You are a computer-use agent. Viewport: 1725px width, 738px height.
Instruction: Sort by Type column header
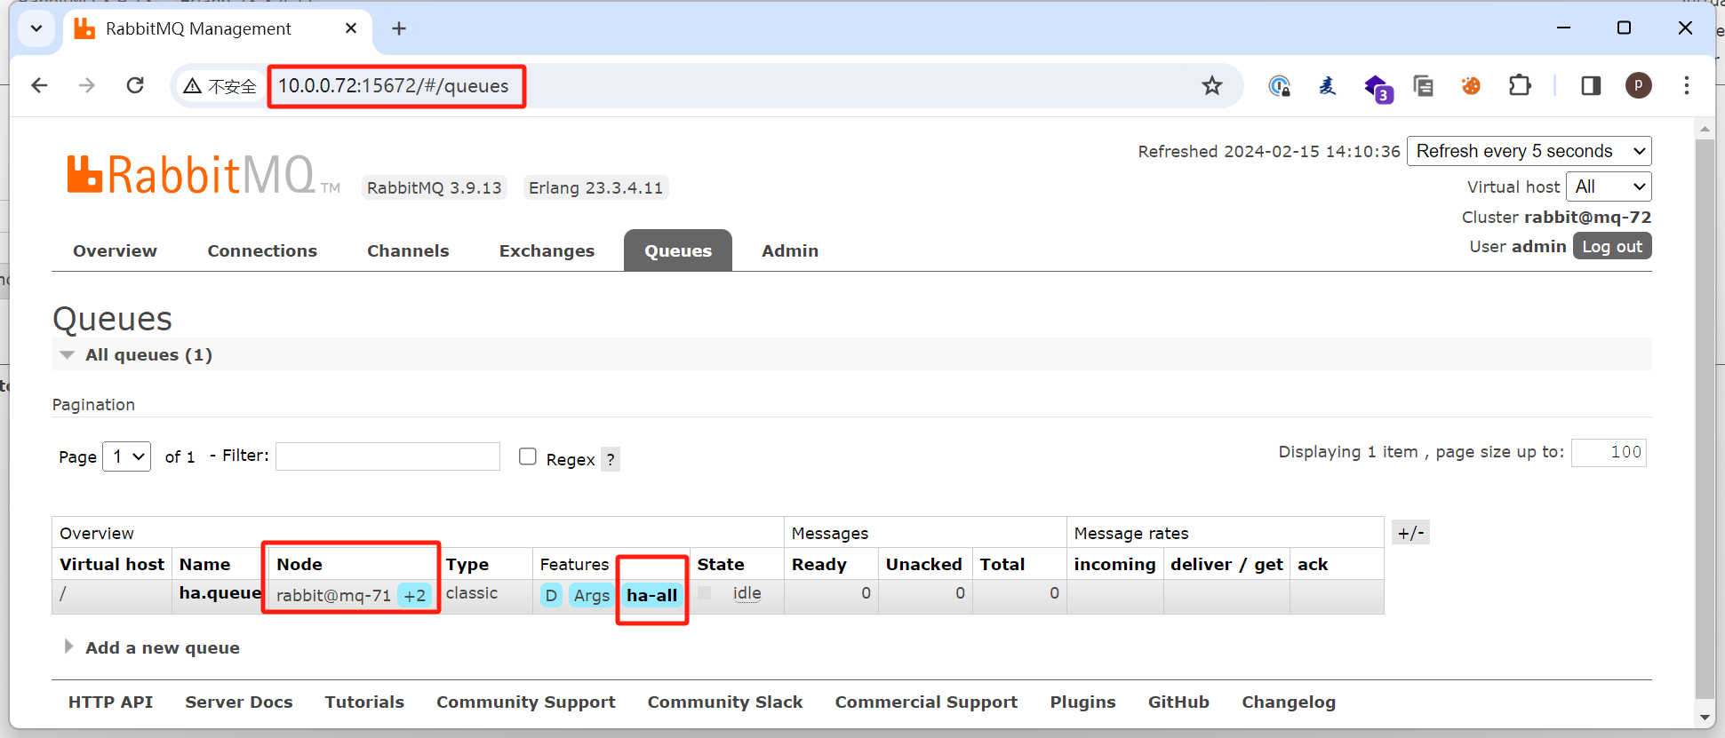coord(467,564)
